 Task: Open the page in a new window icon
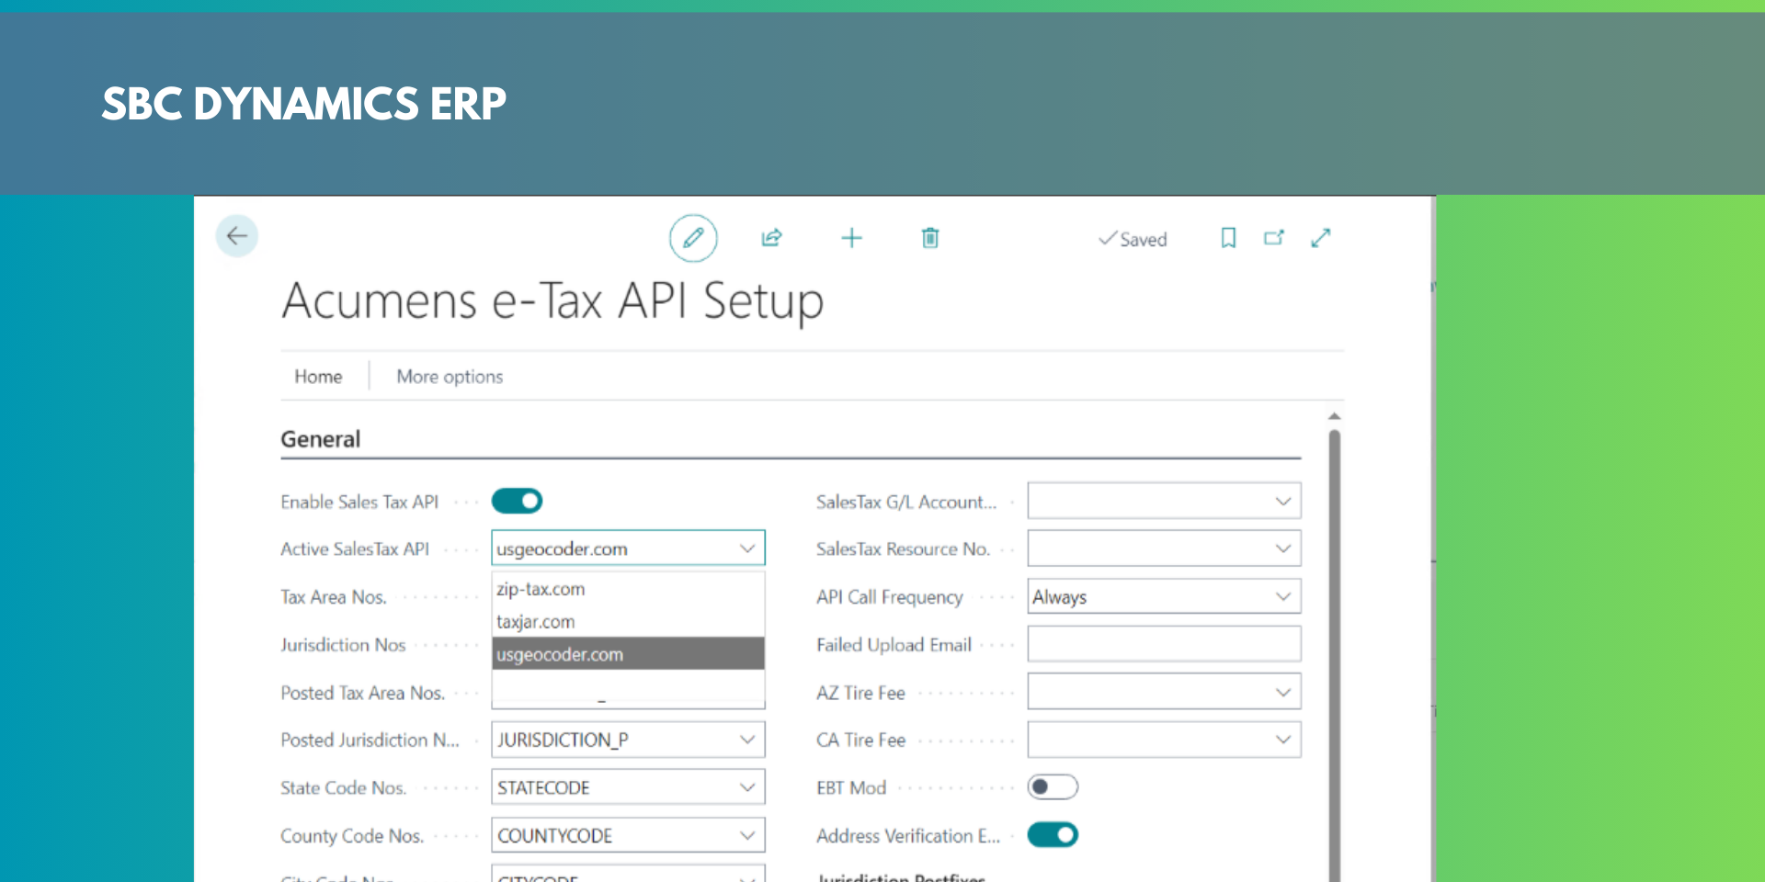tap(1274, 238)
